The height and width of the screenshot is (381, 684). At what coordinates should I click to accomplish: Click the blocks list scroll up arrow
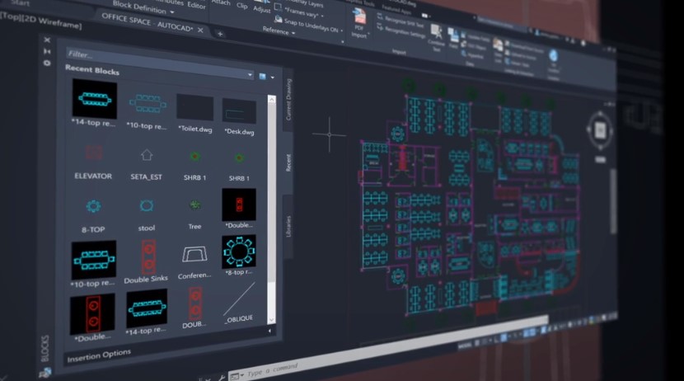click(x=271, y=100)
